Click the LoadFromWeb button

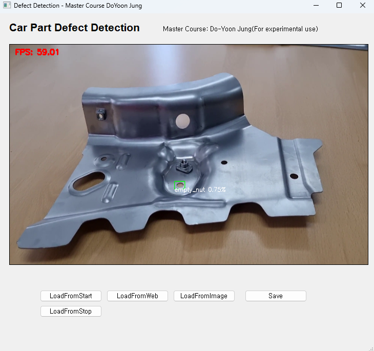coord(137,296)
